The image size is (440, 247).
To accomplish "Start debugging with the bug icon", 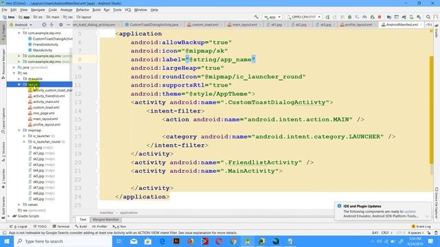I will 350,17.
